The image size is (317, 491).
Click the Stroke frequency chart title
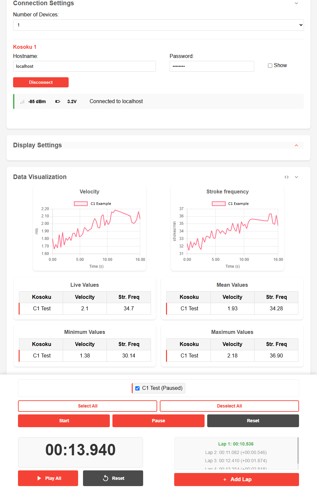coord(227,191)
